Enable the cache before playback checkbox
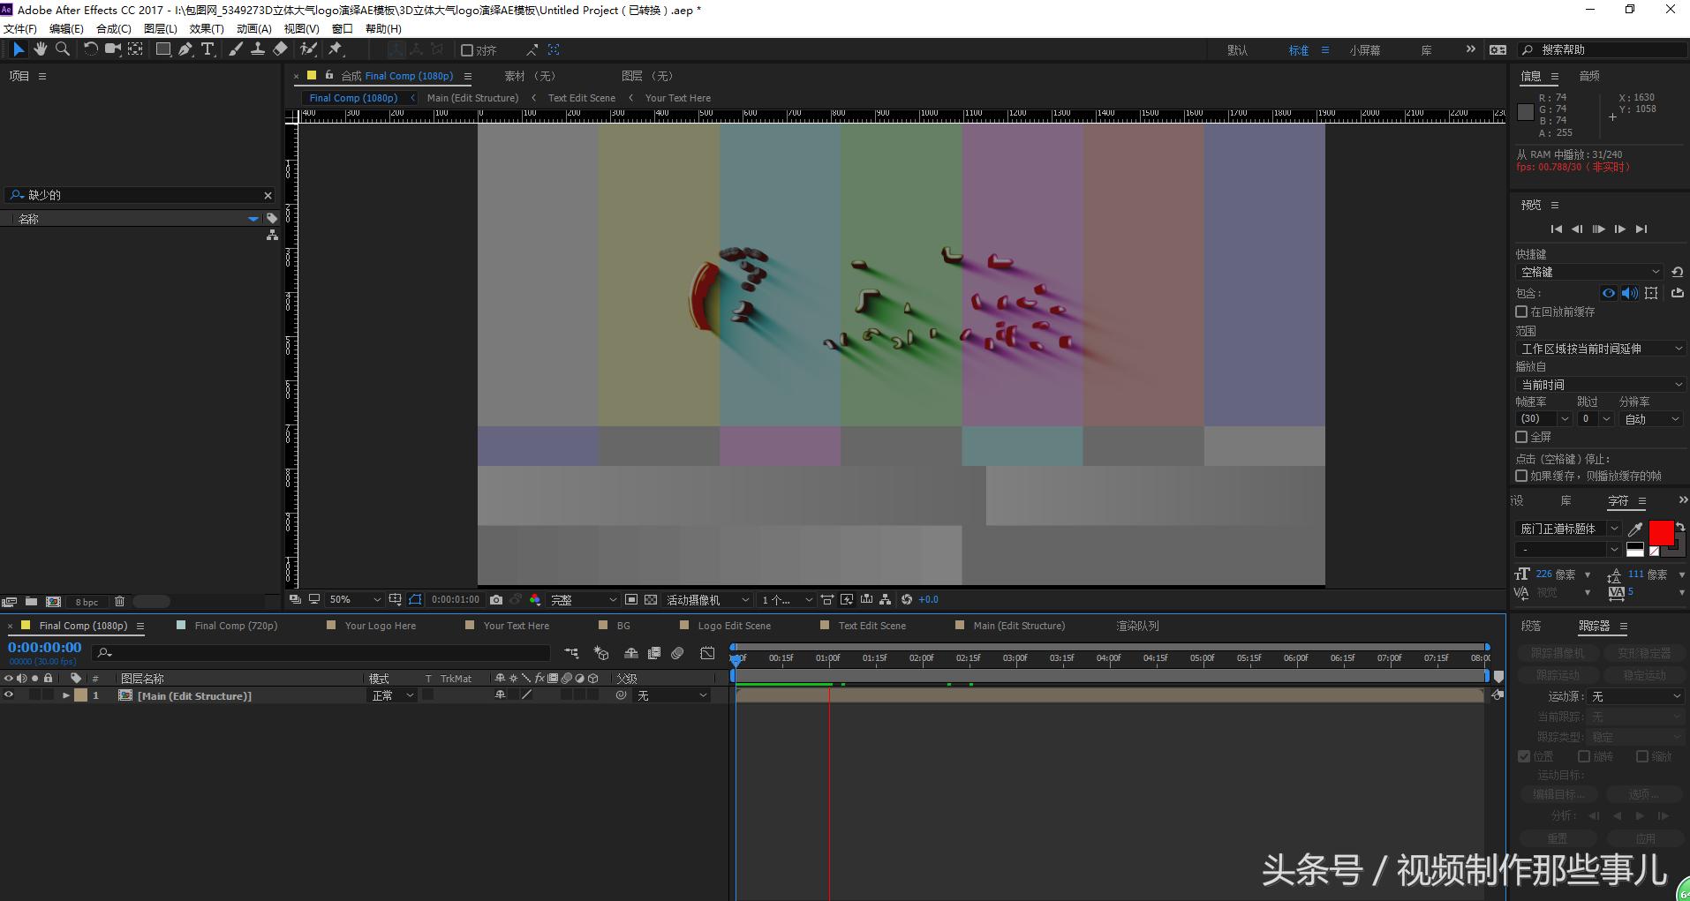1690x901 pixels. pyautogui.click(x=1521, y=312)
